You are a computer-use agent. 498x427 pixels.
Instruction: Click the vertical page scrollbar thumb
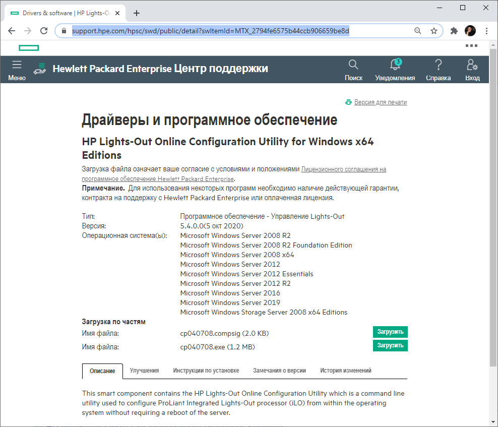[492, 208]
